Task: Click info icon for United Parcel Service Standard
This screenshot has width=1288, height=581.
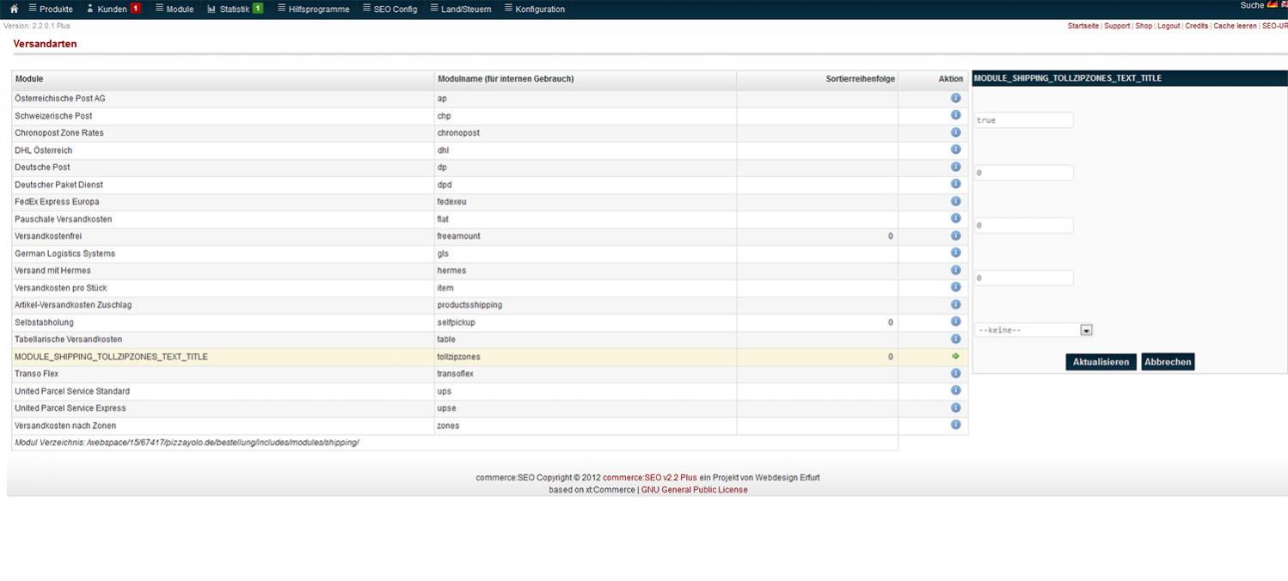Action: pyautogui.click(x=955, y=390)
